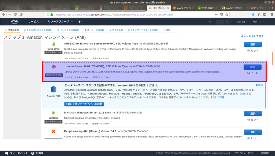The image size is (275, 156).
Task: Click the AMI list vertical scrollbar thumb
Action: point(272,58)
